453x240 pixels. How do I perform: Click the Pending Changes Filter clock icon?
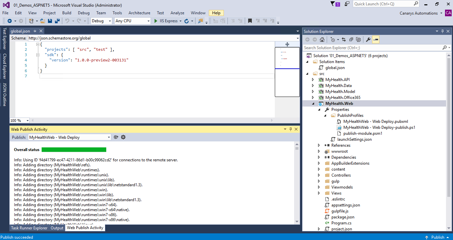(x=333, y=40)
